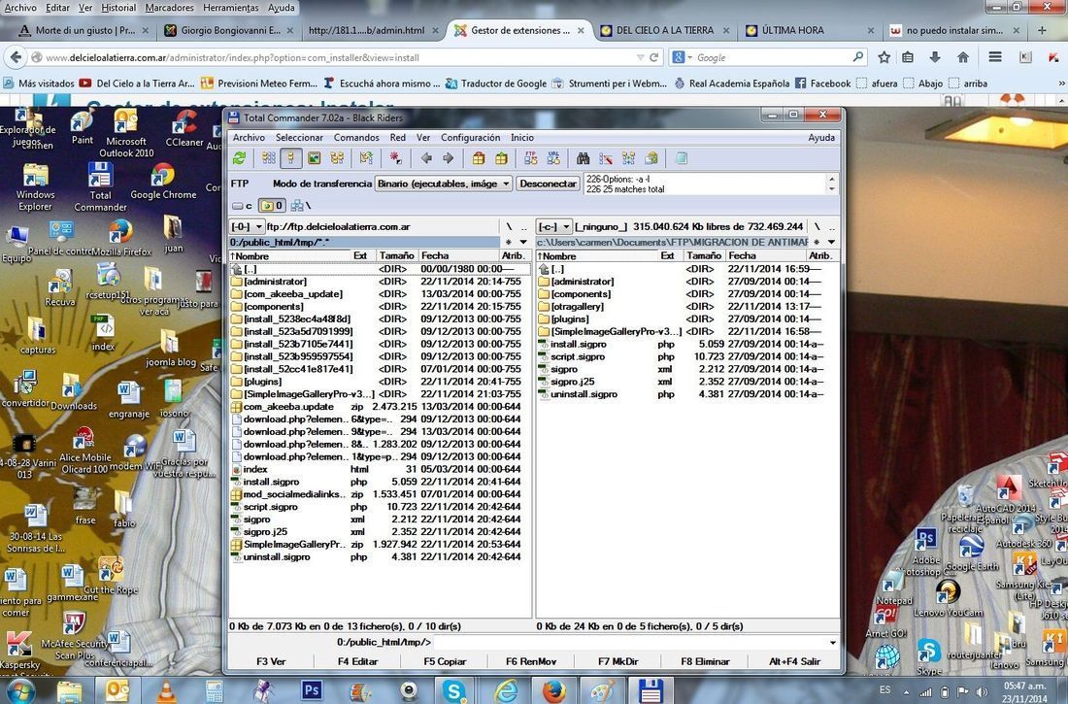Select the FTP drive 0 button in drive bar
This screenshot has width=1068, height=704.
[272, 205]
